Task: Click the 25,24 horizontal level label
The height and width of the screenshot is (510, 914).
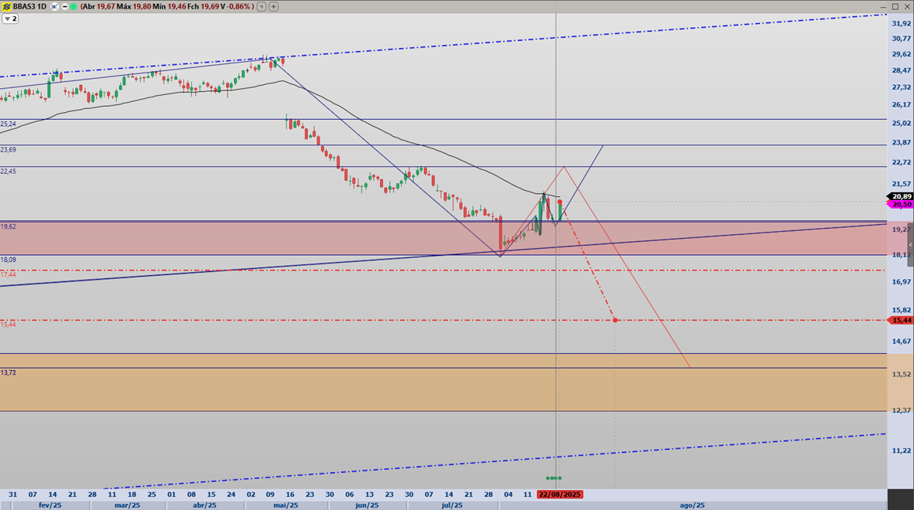Action: 9,124
